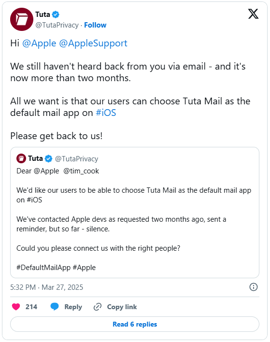Like the tweet with the heart icon

[16, 307]
